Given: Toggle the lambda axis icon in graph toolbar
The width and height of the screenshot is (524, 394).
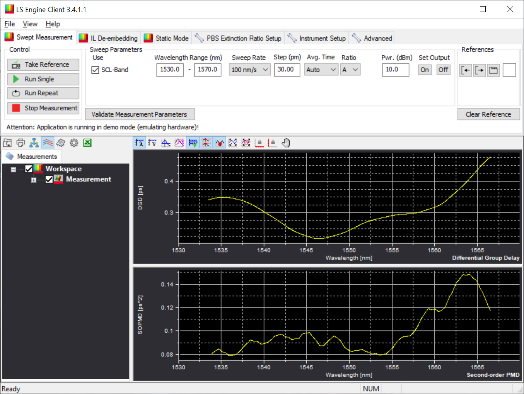Looking at the screenshot, I should click(139, 143).
